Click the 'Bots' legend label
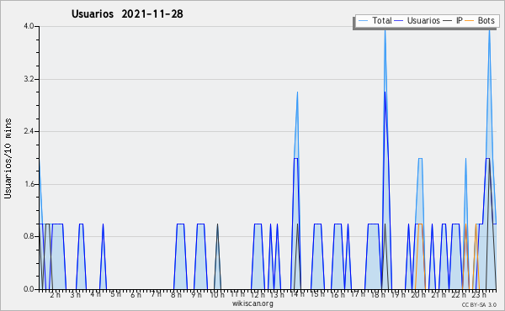Image resolution: width=505 pixels, height=311 pixels. 486,20
